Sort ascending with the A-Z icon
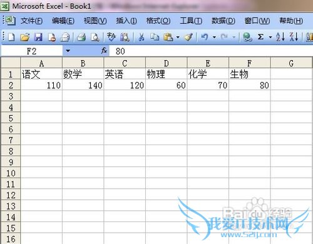Screen dimensions: 313x244 click(280, 37)
